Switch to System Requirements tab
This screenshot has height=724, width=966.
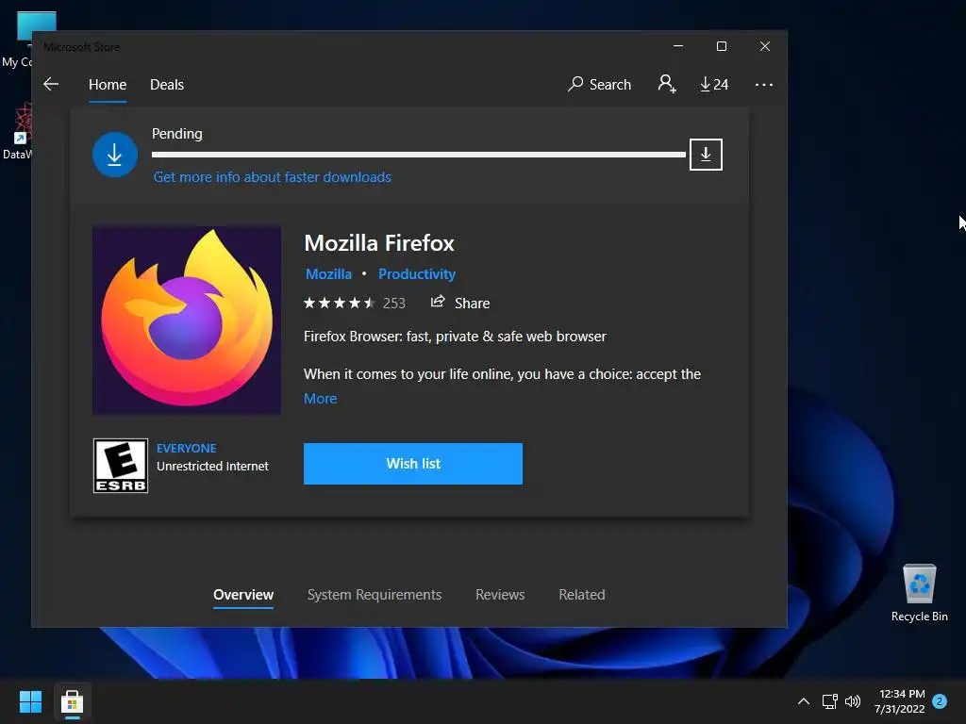tap(375, 595)
